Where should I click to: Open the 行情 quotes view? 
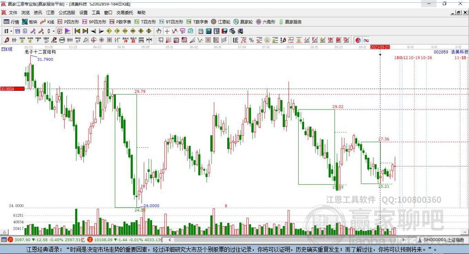coord(11,22)
